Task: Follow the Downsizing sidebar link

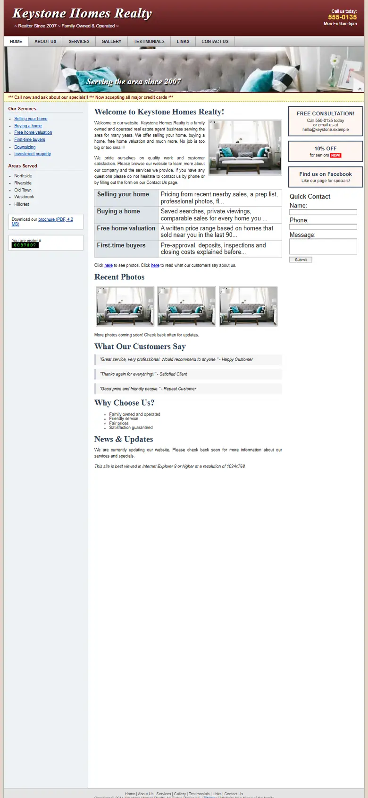Action: [x=25, y=147]
